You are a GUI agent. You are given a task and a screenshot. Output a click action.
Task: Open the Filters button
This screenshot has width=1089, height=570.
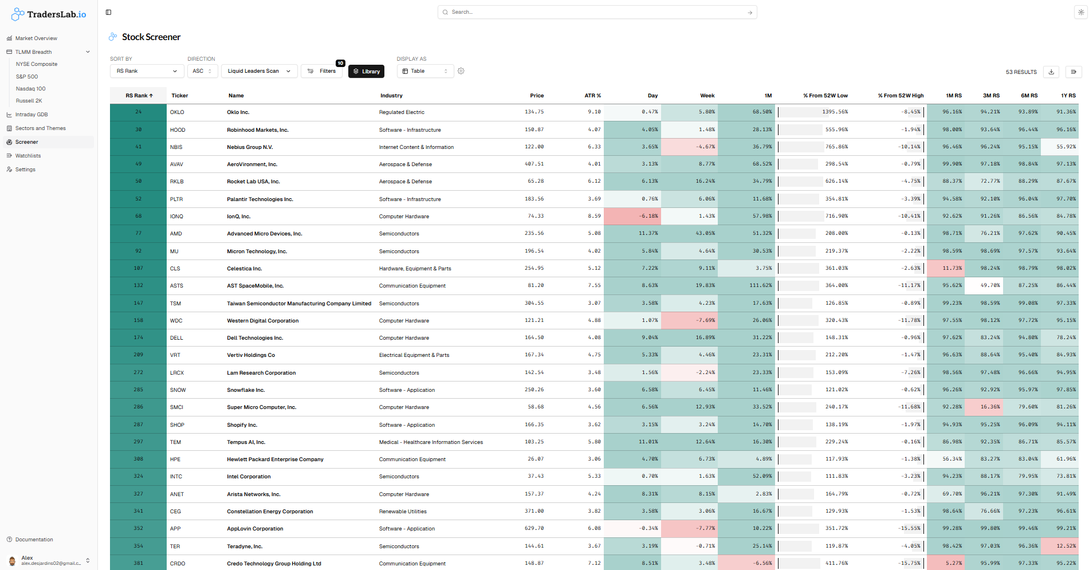[321, 71]
